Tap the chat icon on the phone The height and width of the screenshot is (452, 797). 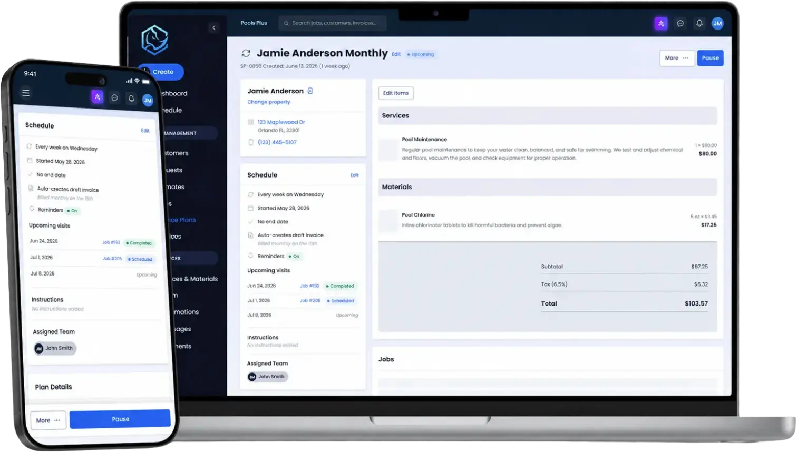pyautogui.click(x=114, y=98)
